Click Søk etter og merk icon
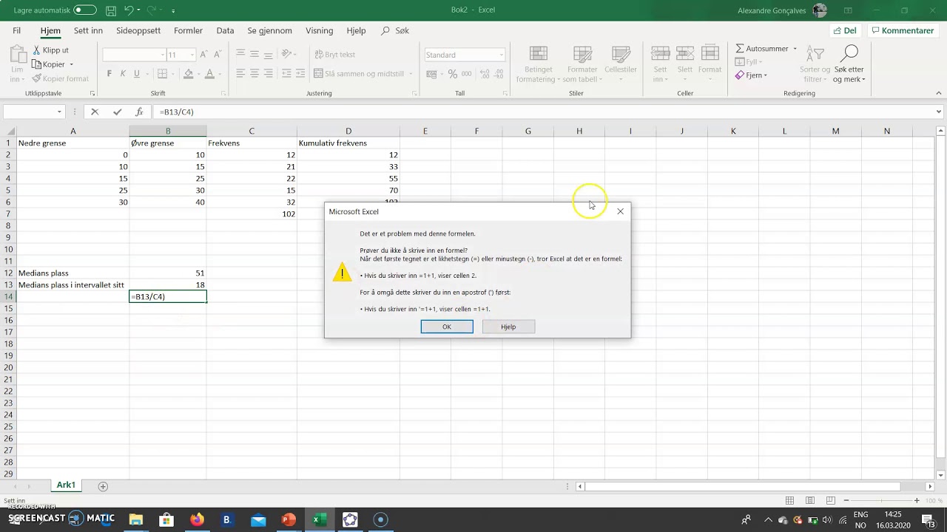947x532 pixels. 849,53
